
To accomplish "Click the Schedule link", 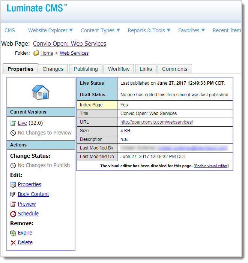I will click(28, 214).
